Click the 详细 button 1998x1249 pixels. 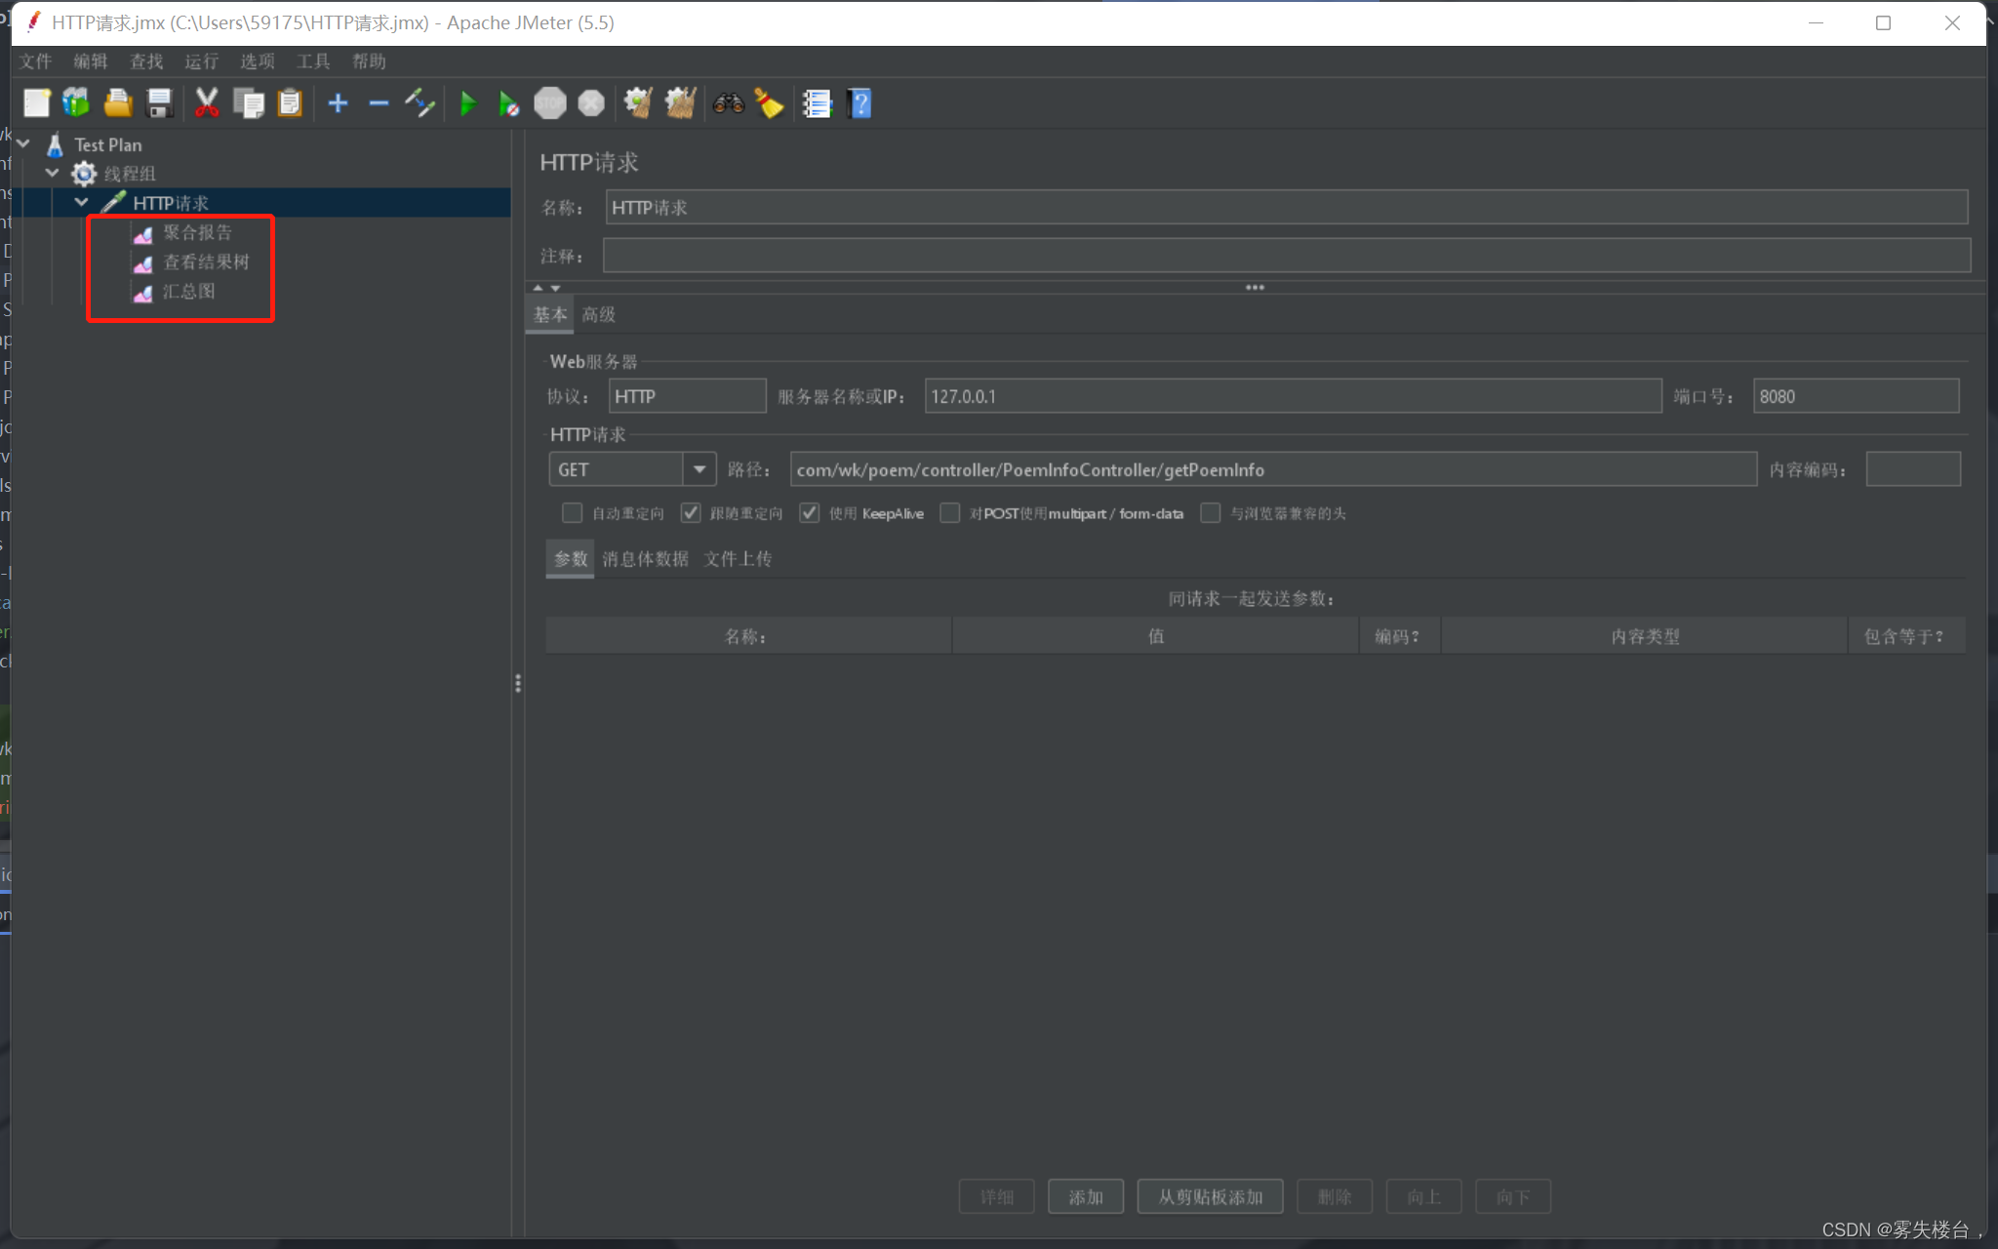click(x=996, y=1197)
